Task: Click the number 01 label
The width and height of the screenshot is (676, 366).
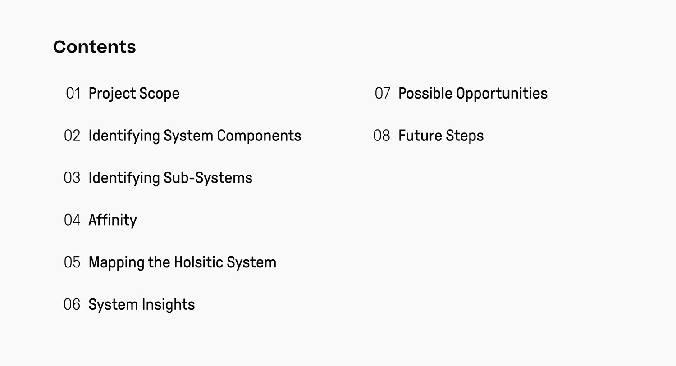Action: point(73,94)
